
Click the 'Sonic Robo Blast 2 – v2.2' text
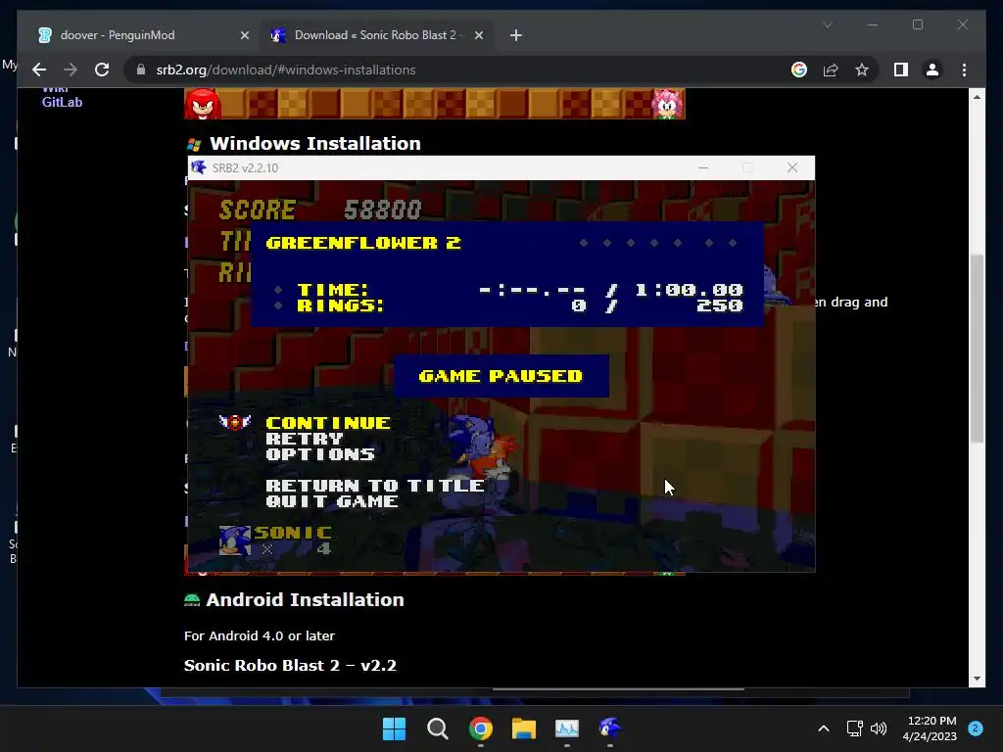click(290, 665)
